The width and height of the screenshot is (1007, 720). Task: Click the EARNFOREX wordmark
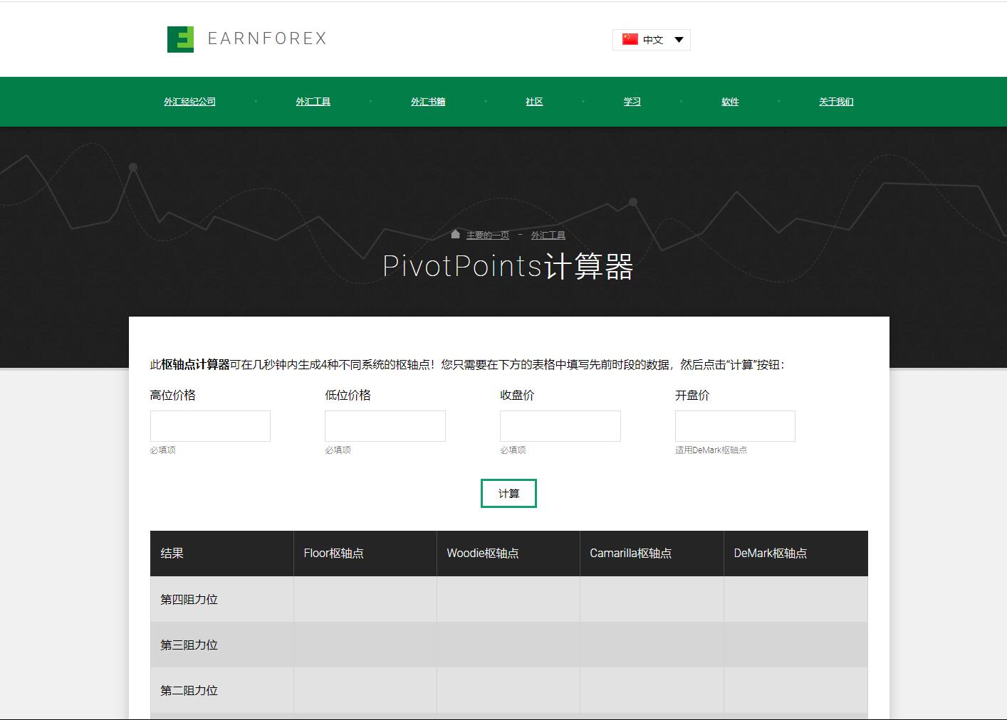pyautogui.click(x=267, y=38)
